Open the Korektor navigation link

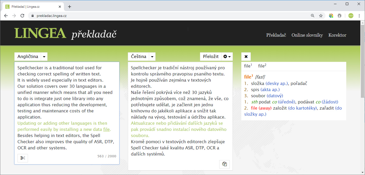(337, 35)
